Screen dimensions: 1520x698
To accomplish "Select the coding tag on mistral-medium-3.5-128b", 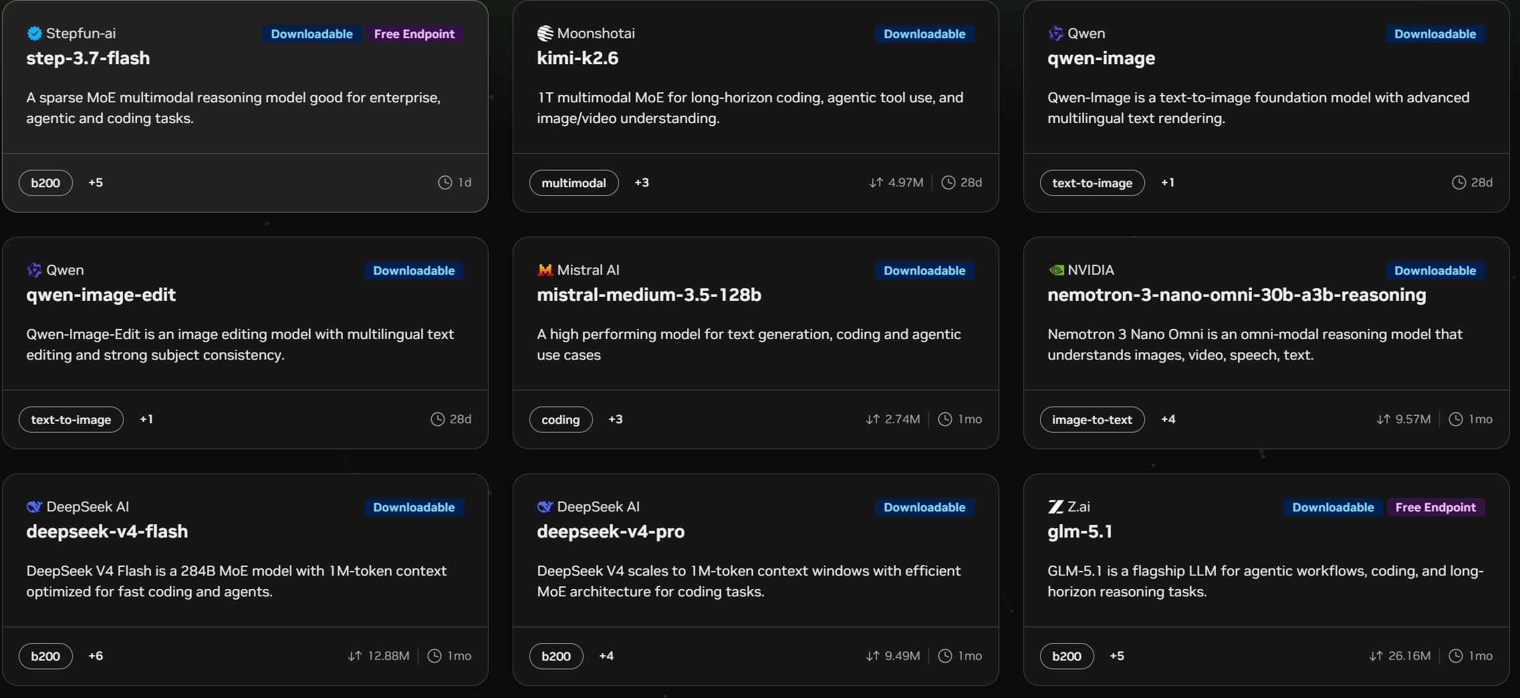I will [561, 420].
